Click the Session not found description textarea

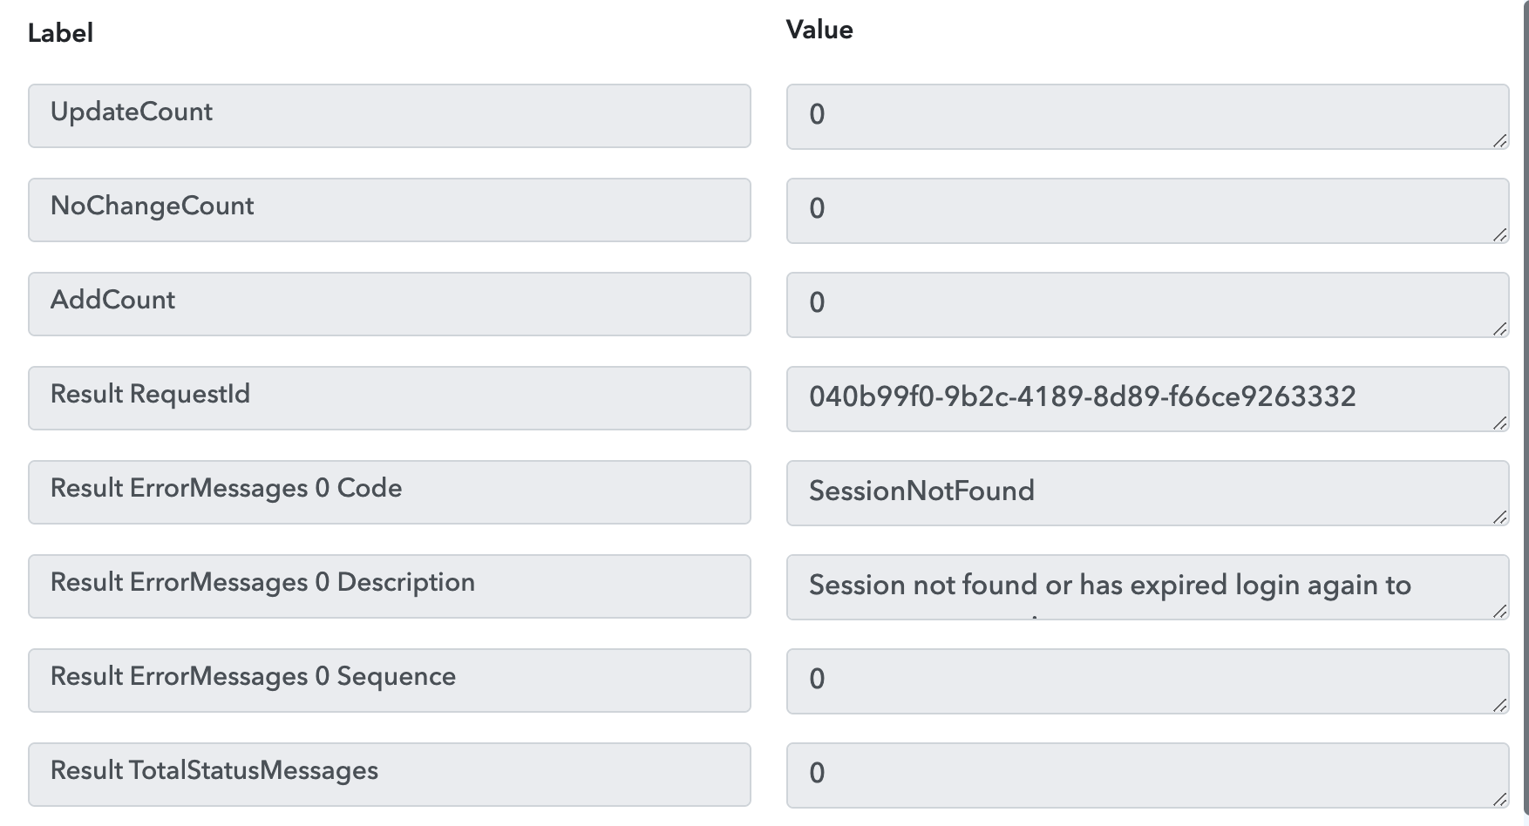[1147, 587]
